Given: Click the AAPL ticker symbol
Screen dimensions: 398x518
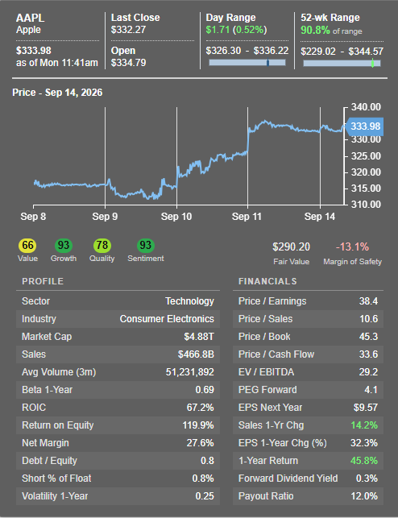Looking at the screenshot, I should [30, 18].
